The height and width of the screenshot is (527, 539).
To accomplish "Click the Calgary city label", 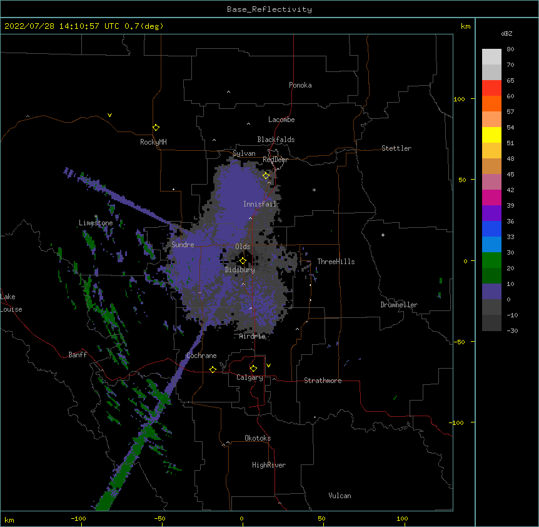I will (x=249, y=377).
